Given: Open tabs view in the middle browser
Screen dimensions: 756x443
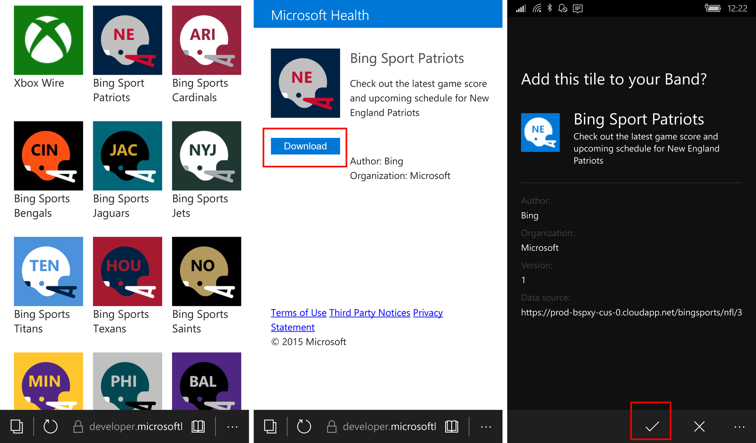Looking at the screenshot, I should [x=270, y=427].
